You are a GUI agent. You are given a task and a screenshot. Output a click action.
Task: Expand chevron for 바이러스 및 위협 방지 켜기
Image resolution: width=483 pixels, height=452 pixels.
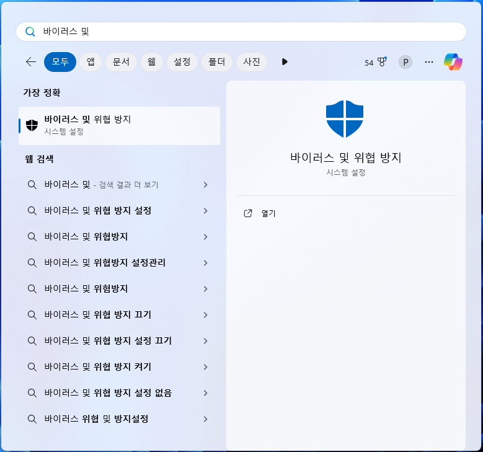[x=205, y=367]
